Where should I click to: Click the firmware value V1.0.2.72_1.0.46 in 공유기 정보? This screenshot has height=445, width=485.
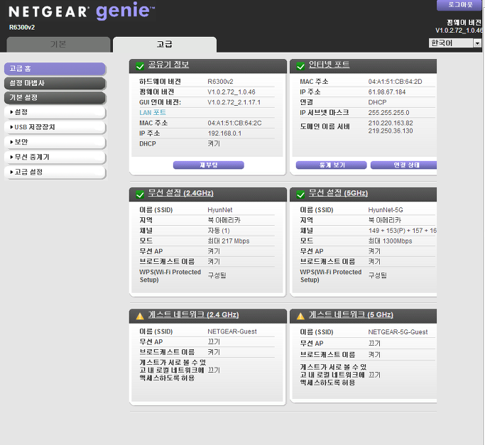pos(231,92)
